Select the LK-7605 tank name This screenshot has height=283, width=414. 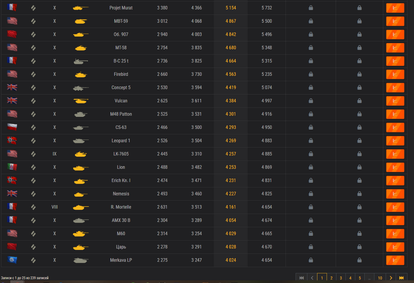121,154
